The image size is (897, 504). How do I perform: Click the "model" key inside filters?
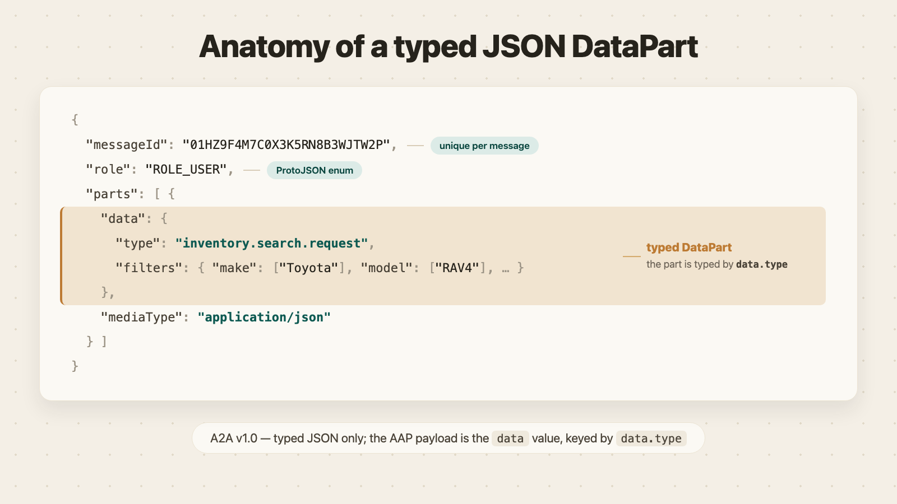[387, 268]
